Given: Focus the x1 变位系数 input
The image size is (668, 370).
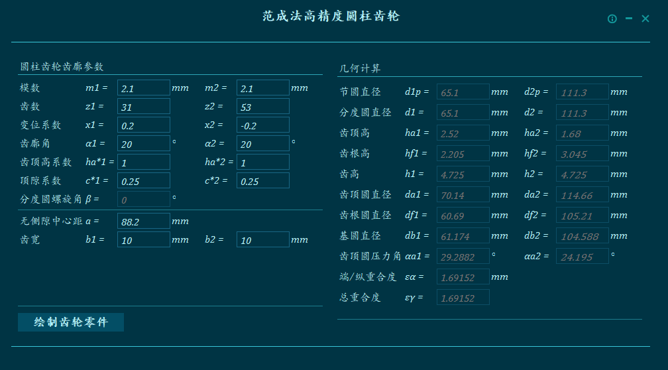Looking at the screenshot, I should [x=144, y=125].
